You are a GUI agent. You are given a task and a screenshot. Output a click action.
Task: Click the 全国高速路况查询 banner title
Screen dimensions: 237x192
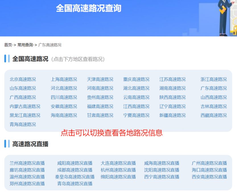88,8
